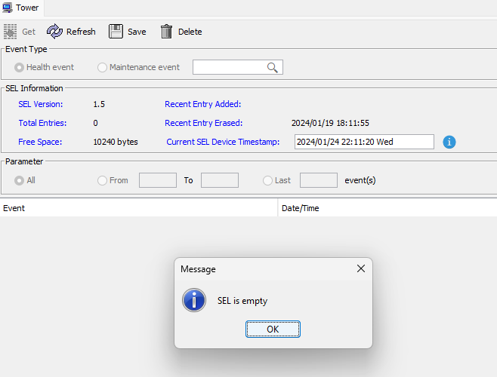This screenshot has width=497, height=377.
Task: Click the Refresh arrows icon
Action: tap(54, 32)
